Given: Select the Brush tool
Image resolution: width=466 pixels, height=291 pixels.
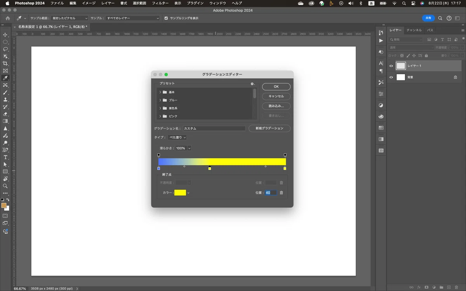Looking at the screenshot, I should pyautogui.click(x=5, y=92).
